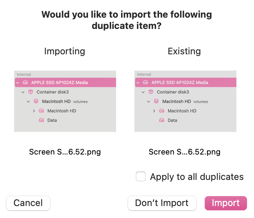The image size is (254, 218).
Task: Collapse Container disk3 chevron in Existing preview
Action: pos(143,92)
